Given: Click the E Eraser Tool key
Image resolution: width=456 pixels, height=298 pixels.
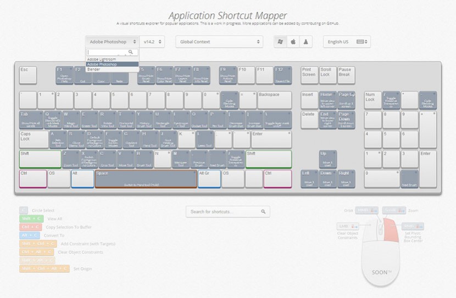Looking at the screenshot, I should (x=90, y=120).
